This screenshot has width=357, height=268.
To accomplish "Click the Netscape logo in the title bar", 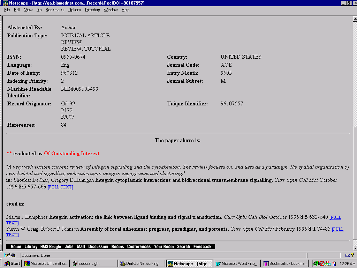I will pyautogui.click(x=5, y=3).
